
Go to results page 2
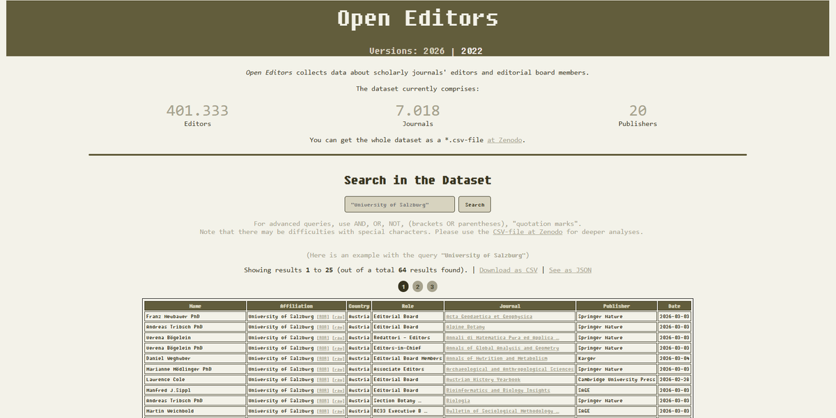pyautogui.click(x=417, y=286)
